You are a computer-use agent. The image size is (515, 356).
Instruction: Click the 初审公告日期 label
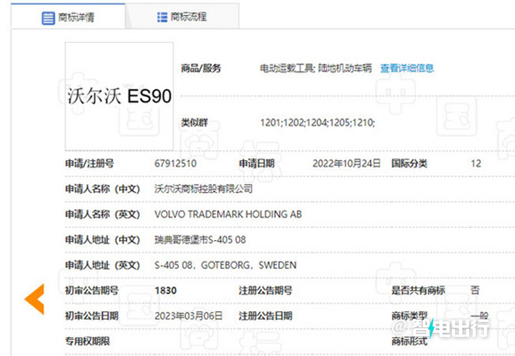tap(91, 316)
